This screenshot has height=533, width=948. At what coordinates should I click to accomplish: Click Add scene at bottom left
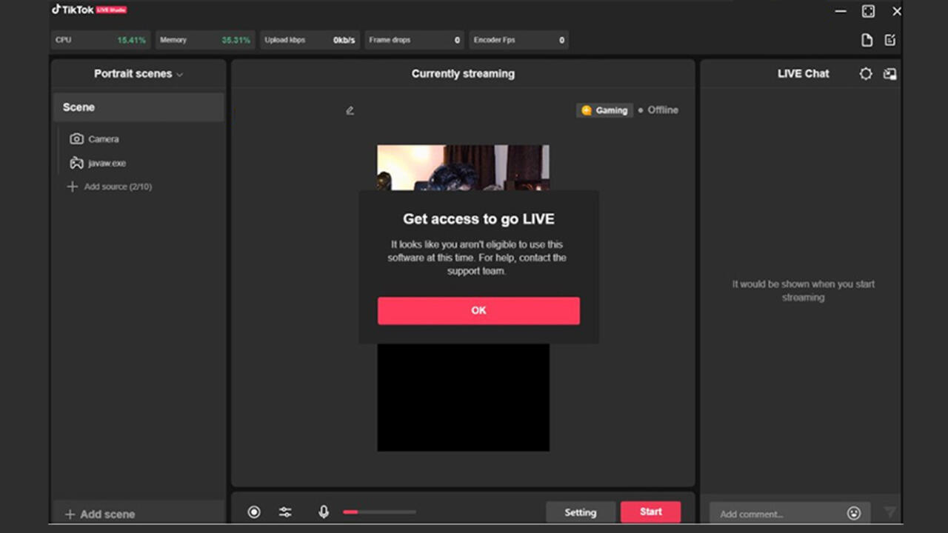pyautogui.click(x=107, y=514)
